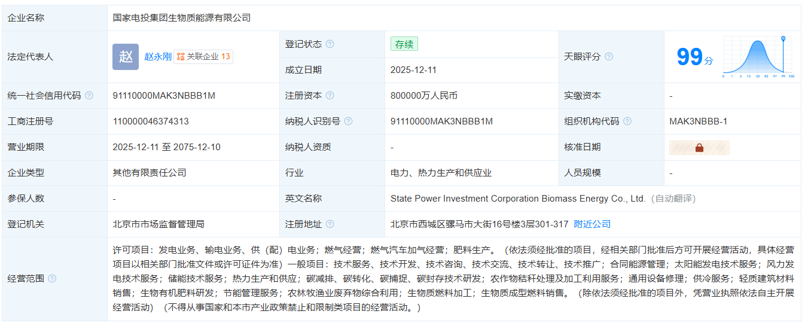Viewport: 808px width, 329px height.
Task: Open help tooltip icon for 统一社会信用代码
Action: coord(89,96)
